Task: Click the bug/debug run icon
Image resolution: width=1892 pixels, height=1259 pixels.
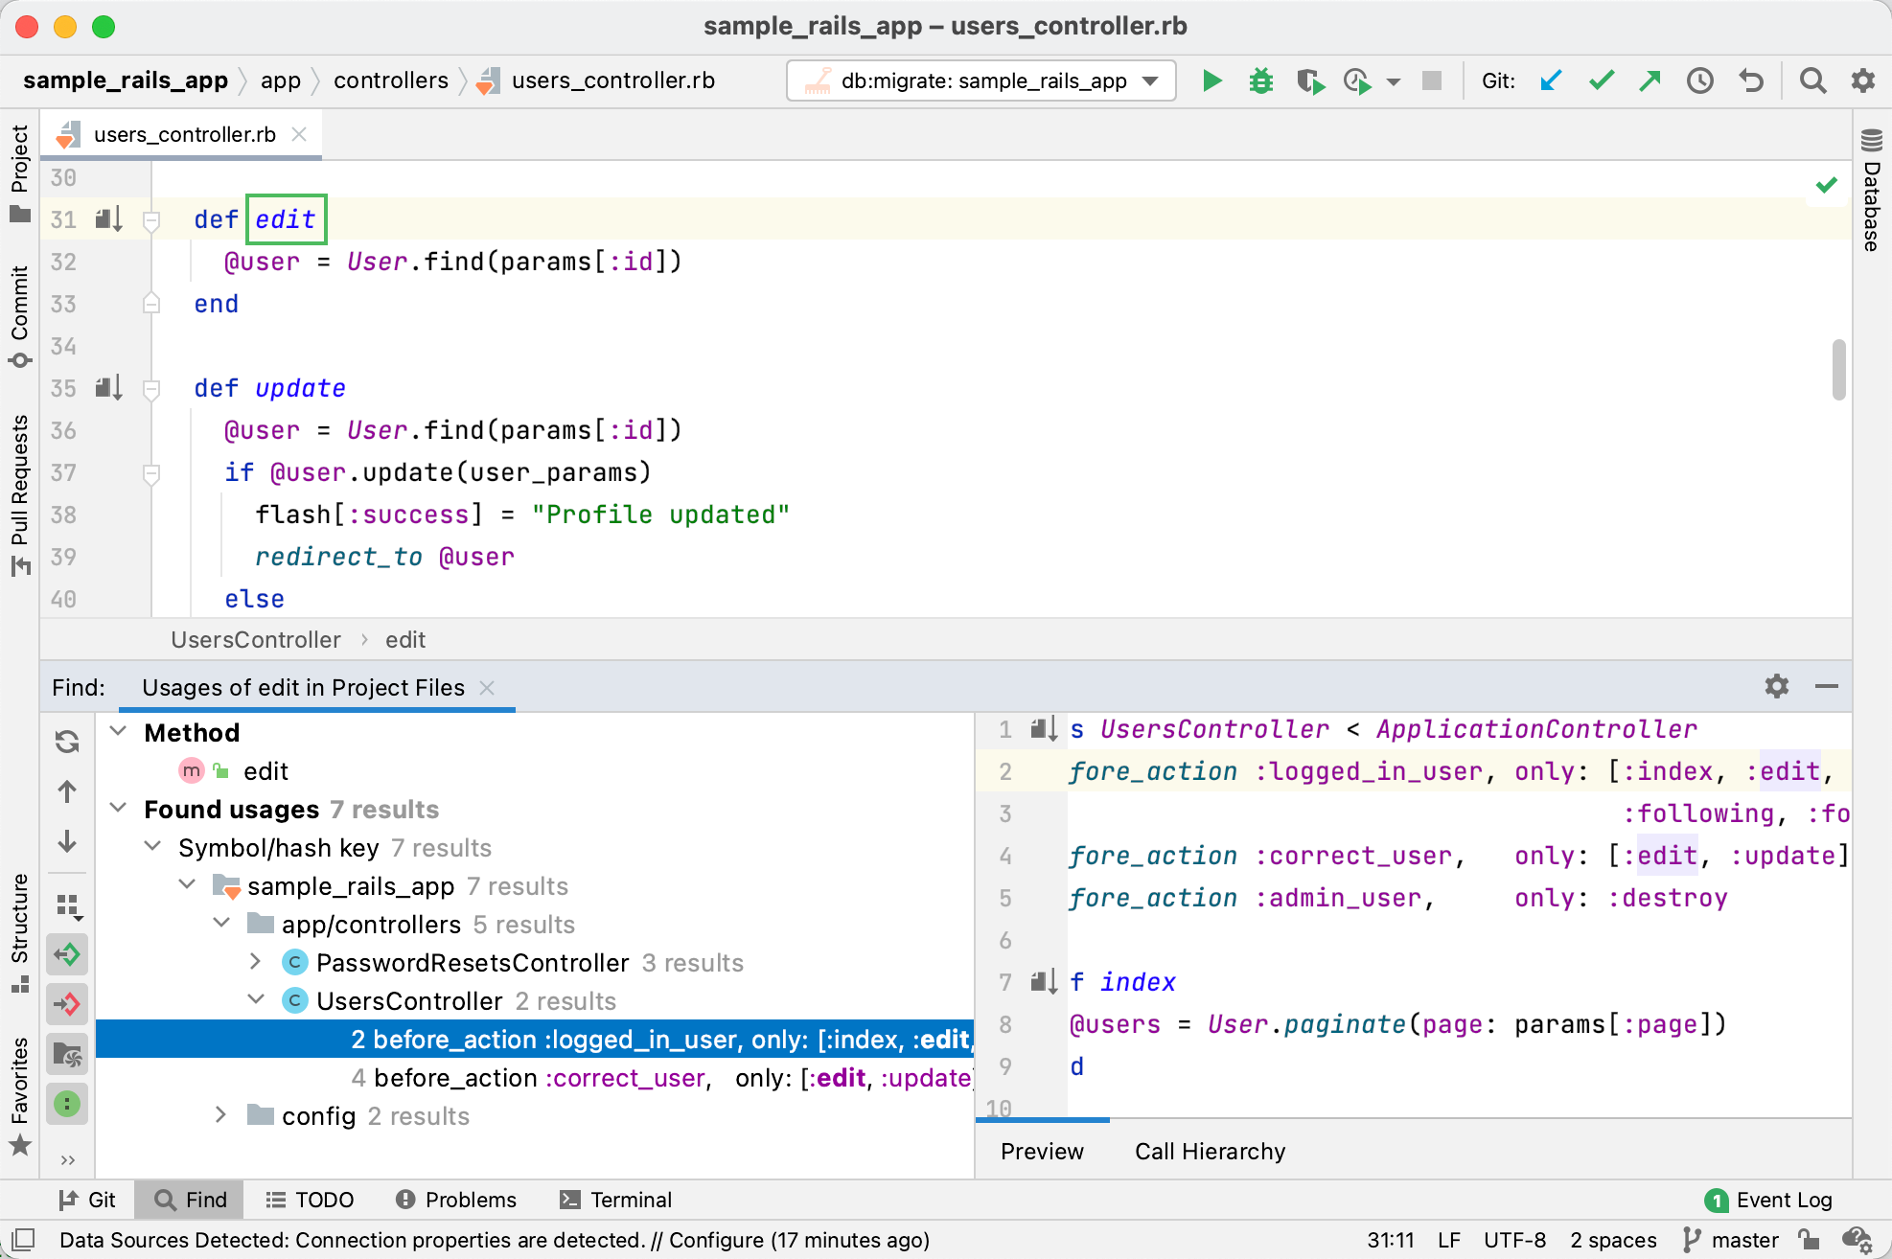Action: tap(1261, 80)
